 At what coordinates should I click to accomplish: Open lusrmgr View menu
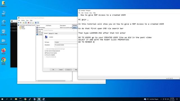pos(27,20)
